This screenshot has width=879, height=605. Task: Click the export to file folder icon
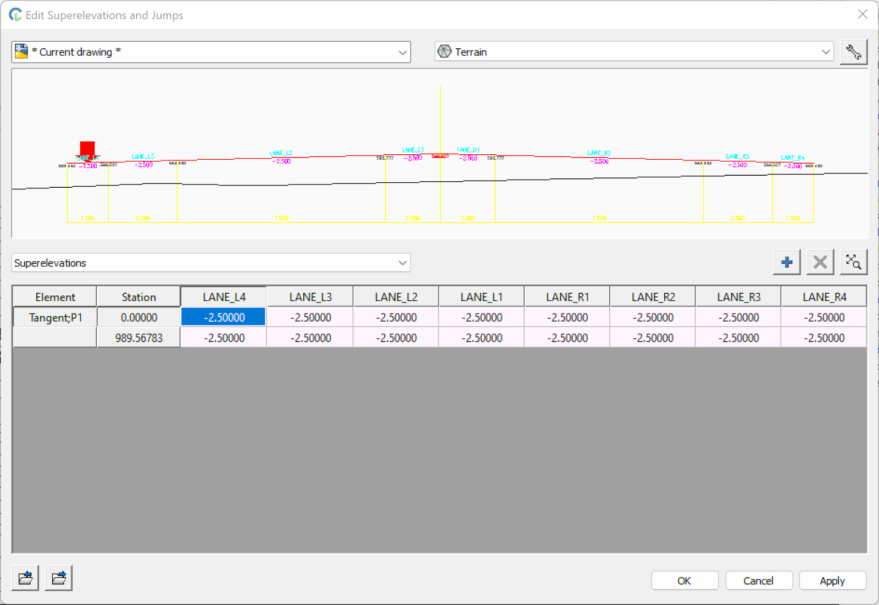coord(58,578)
